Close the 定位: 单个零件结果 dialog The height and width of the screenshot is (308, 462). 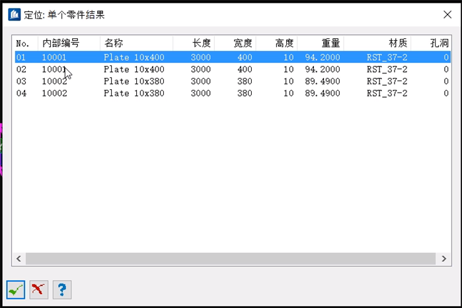click(x=447, y=15)
